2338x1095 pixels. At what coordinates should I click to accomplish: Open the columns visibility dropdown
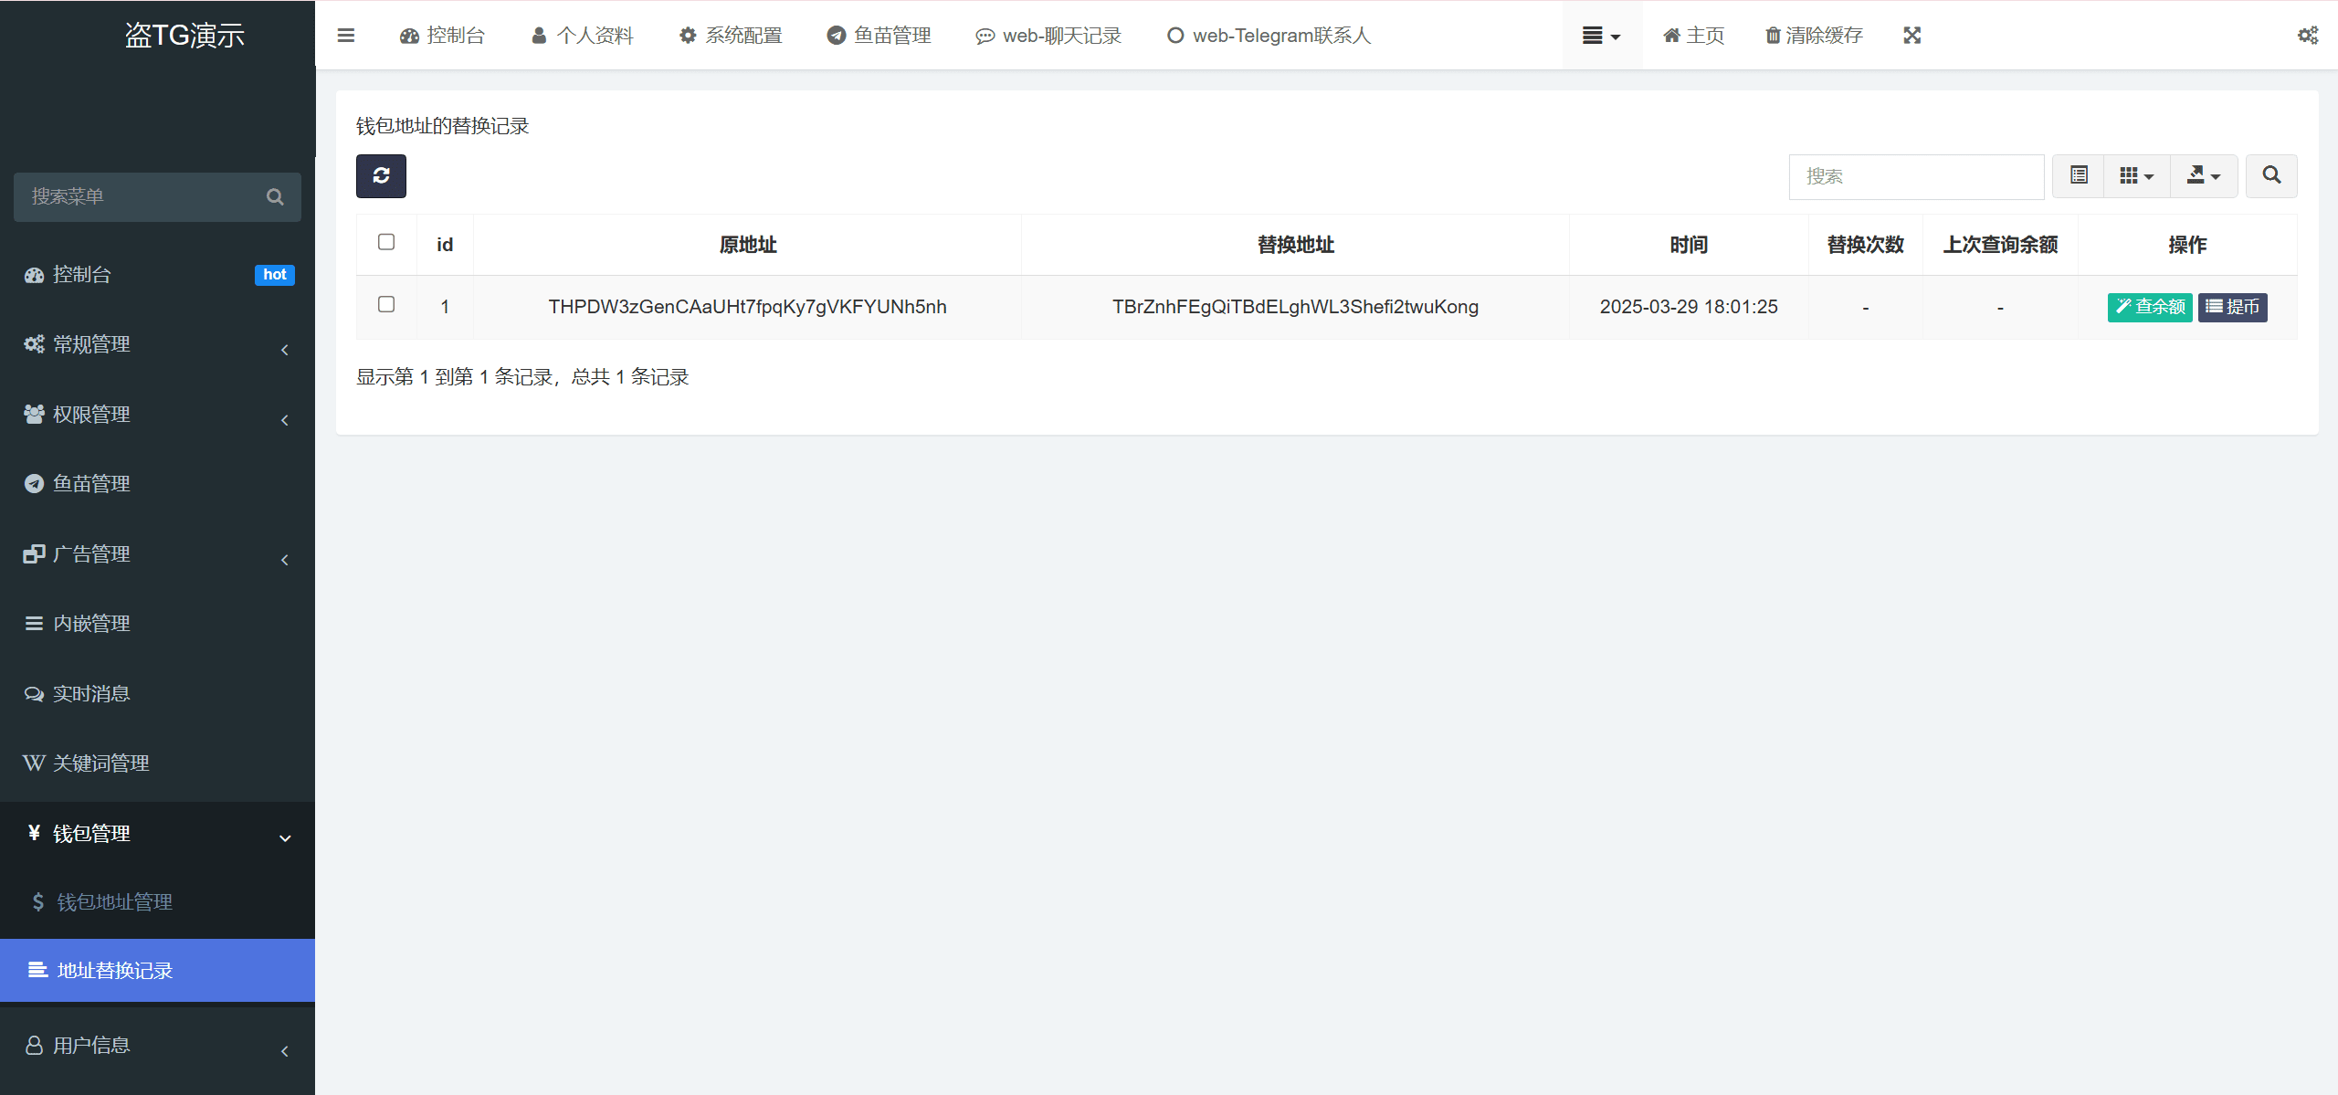pos(2135,175)
